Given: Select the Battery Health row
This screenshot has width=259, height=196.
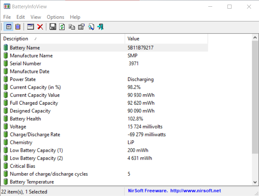Looking at the screenshot, I should tap(105, 119).
